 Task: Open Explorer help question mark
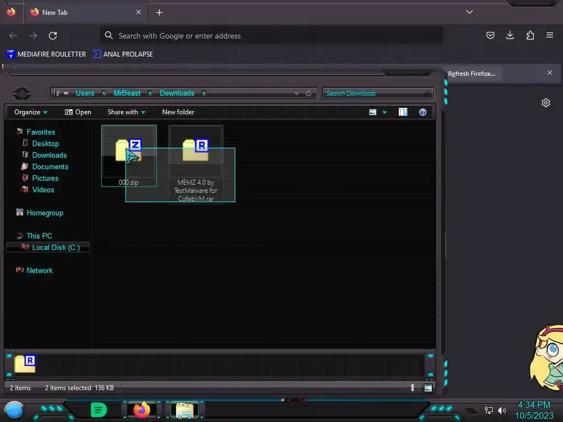423,112
